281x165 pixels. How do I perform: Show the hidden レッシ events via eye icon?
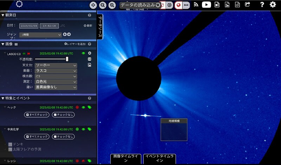pos(83,161)
